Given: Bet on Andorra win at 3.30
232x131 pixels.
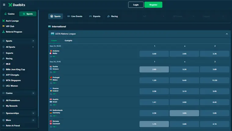Looking at the screenshot, I should 154,54.
